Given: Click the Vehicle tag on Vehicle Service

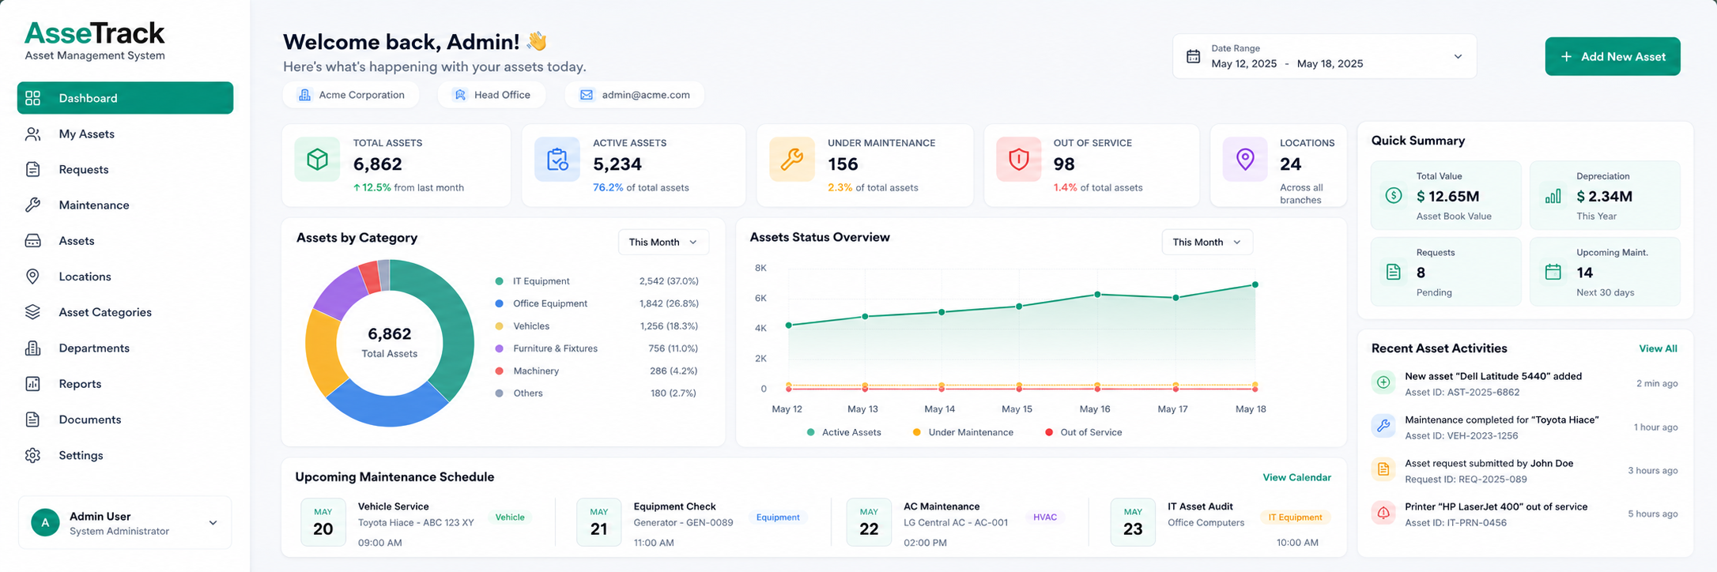Looking at the screenshot, I should pos(510,517).
